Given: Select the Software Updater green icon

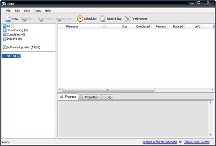Looking at the screenshot, I should pyautogui.click(x=5, y=48).
